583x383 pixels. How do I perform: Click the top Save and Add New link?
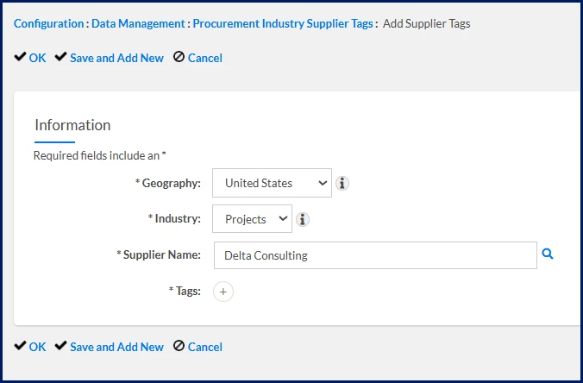pos(116,58)
